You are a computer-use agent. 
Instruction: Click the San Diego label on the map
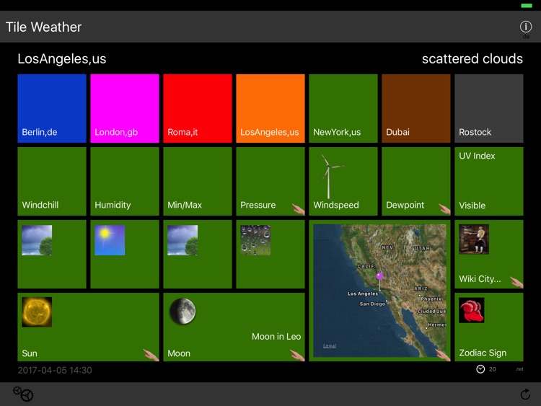372,304
